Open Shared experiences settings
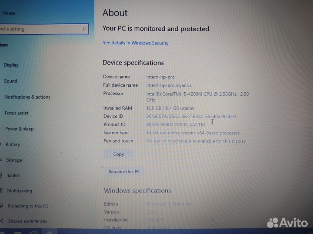 coord(27,221)
